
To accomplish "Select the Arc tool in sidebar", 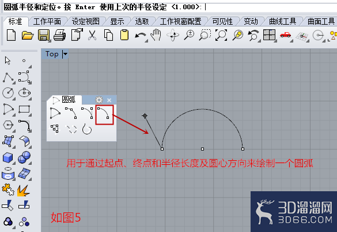I will click(8, 109).
